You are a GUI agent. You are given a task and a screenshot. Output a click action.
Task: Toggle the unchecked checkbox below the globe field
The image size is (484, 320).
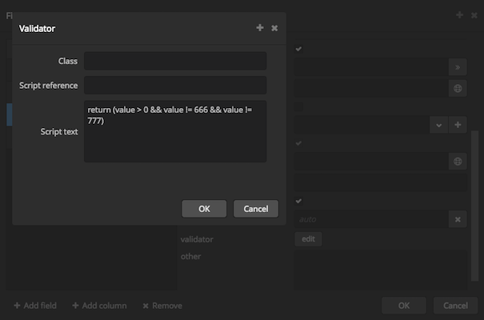click(x=298, y=107)
